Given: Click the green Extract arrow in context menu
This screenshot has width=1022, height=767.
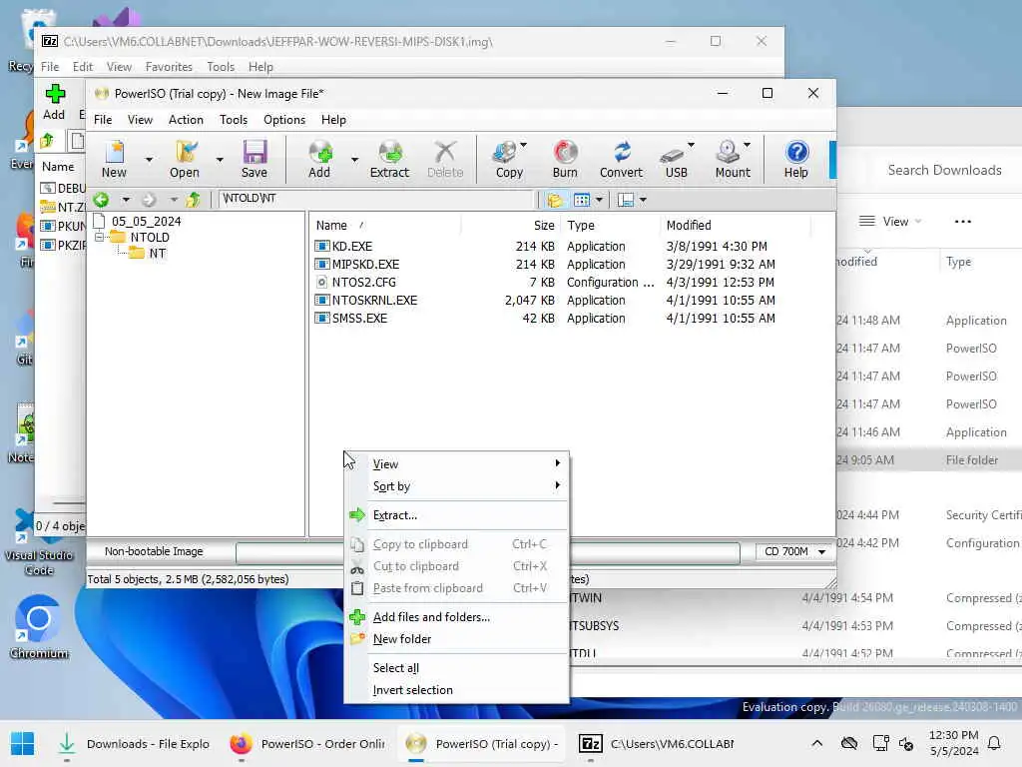Looking at the screenshot, I should coord(357,515).
